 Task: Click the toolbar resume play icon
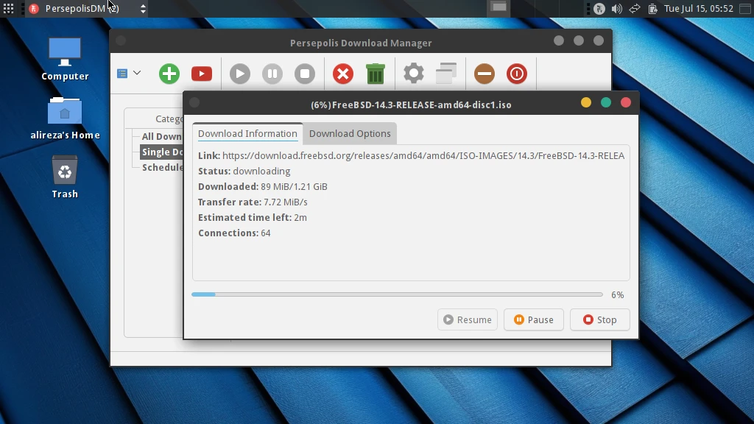tap(240, 74)
